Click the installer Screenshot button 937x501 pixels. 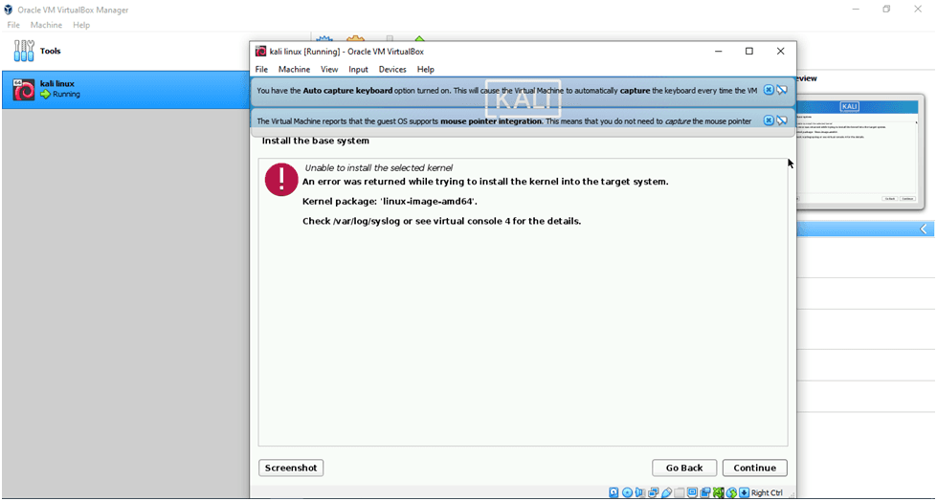291,468
